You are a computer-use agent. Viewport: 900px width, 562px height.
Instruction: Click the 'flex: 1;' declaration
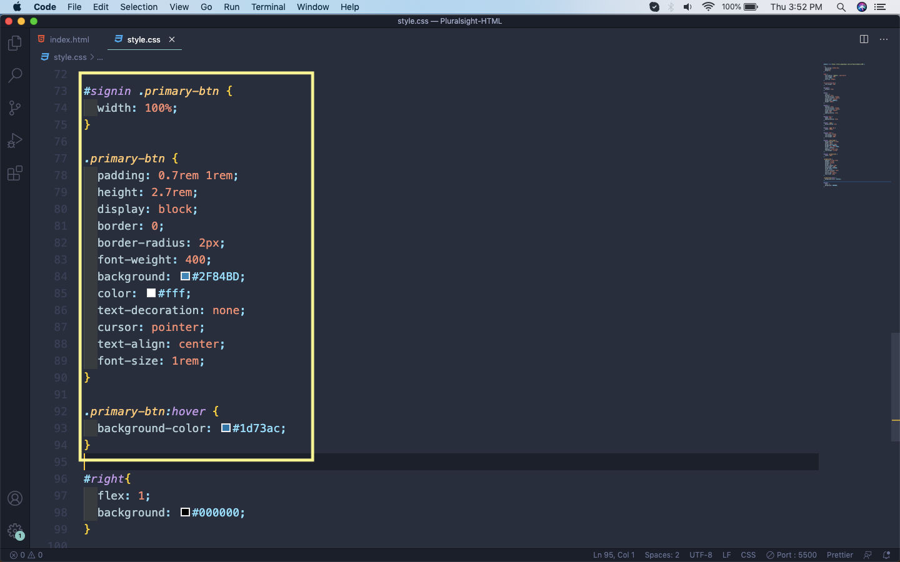point(124,495)
